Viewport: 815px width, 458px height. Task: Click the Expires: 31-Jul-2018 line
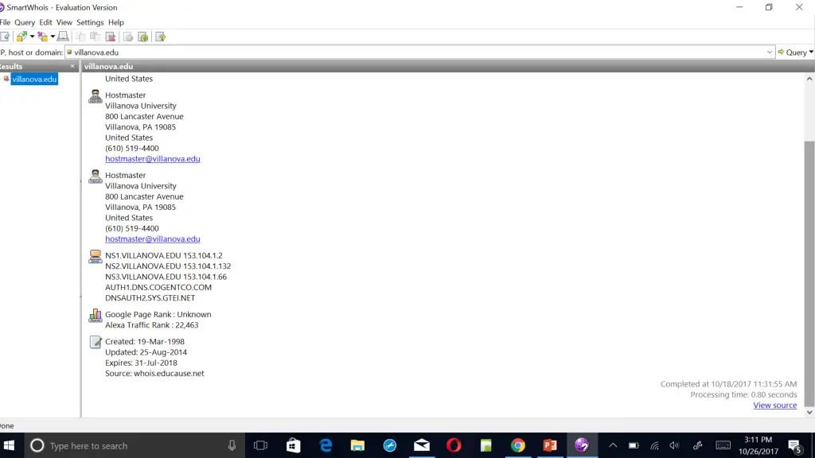(142, 363)
